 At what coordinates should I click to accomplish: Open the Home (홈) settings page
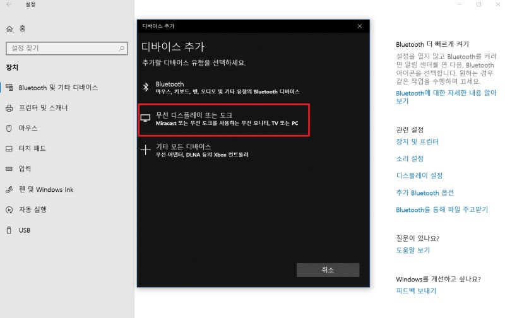point(16,28)
